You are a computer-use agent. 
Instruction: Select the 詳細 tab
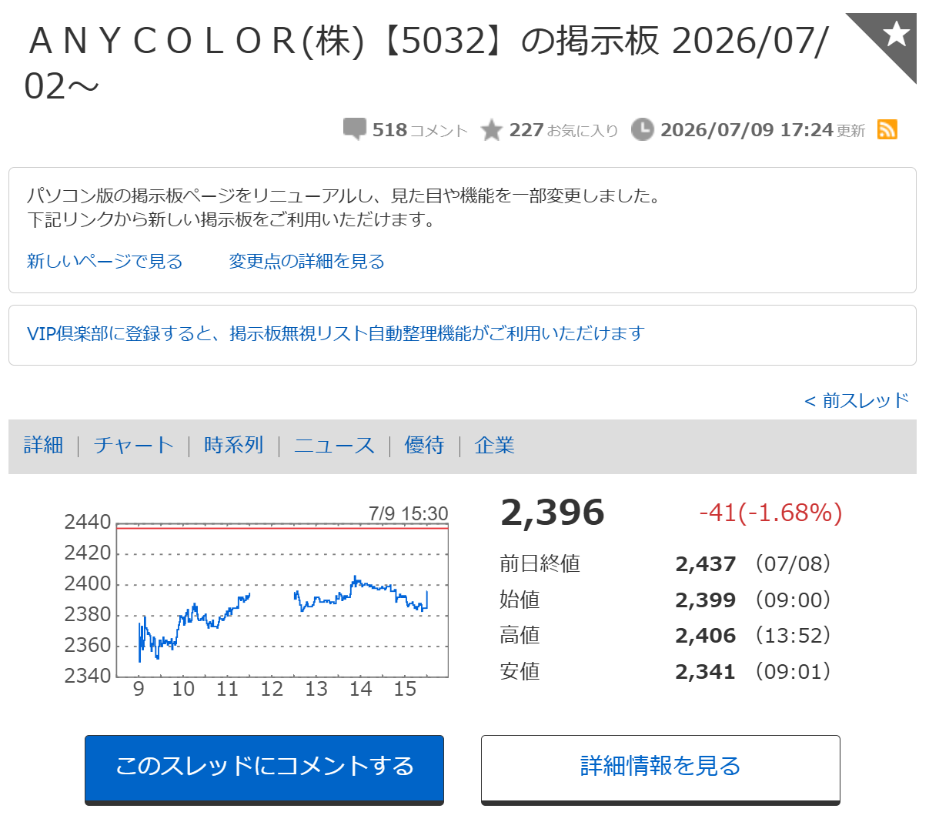point(43,445)
